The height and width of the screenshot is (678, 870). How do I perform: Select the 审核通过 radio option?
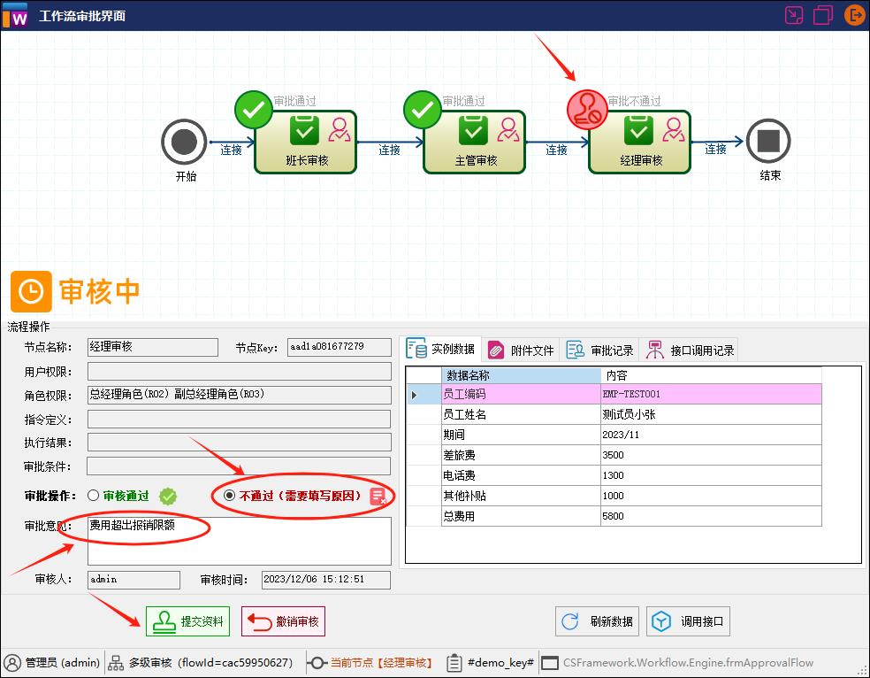point(92,496)
